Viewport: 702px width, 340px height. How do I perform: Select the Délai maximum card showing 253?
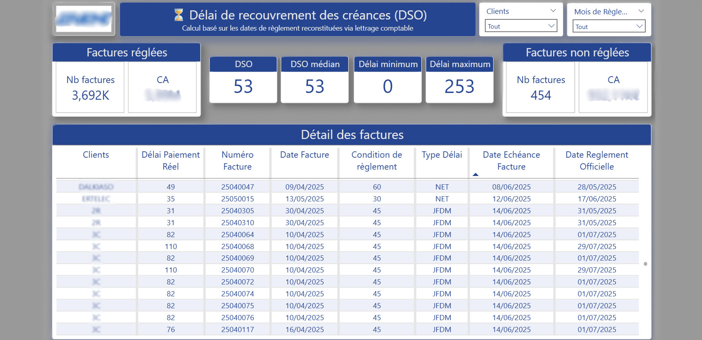coord(460,80)
